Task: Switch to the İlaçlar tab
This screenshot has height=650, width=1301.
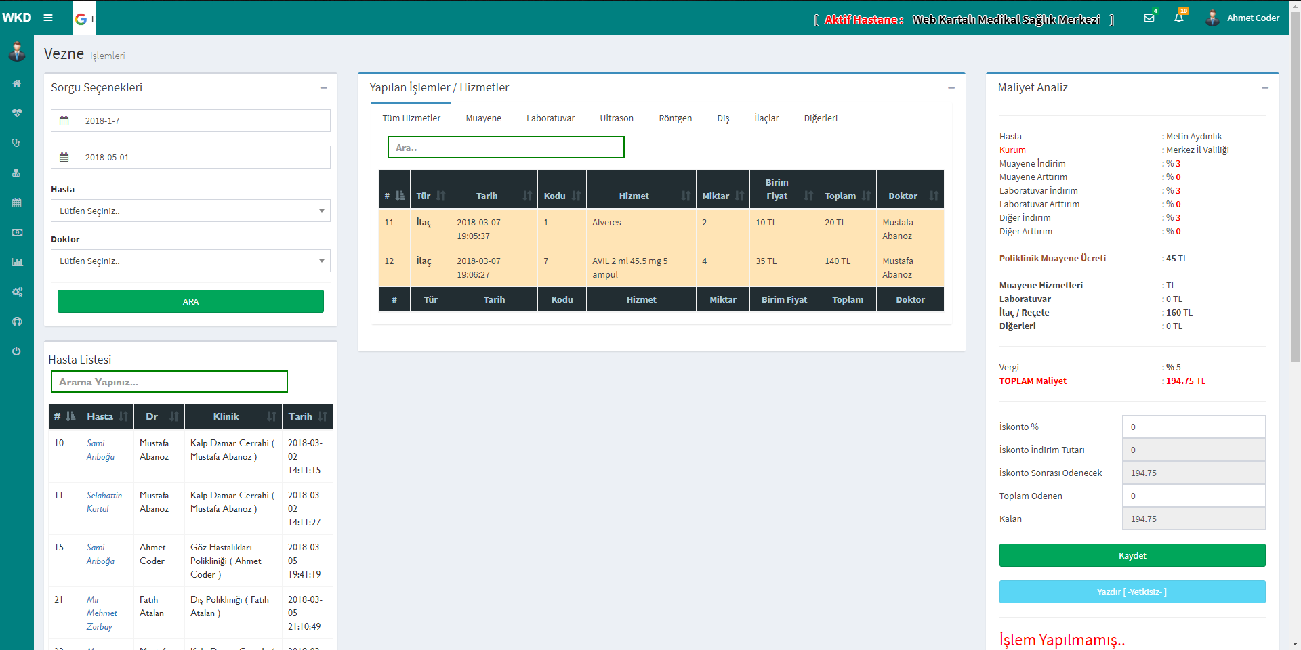Action: [766, 118]
